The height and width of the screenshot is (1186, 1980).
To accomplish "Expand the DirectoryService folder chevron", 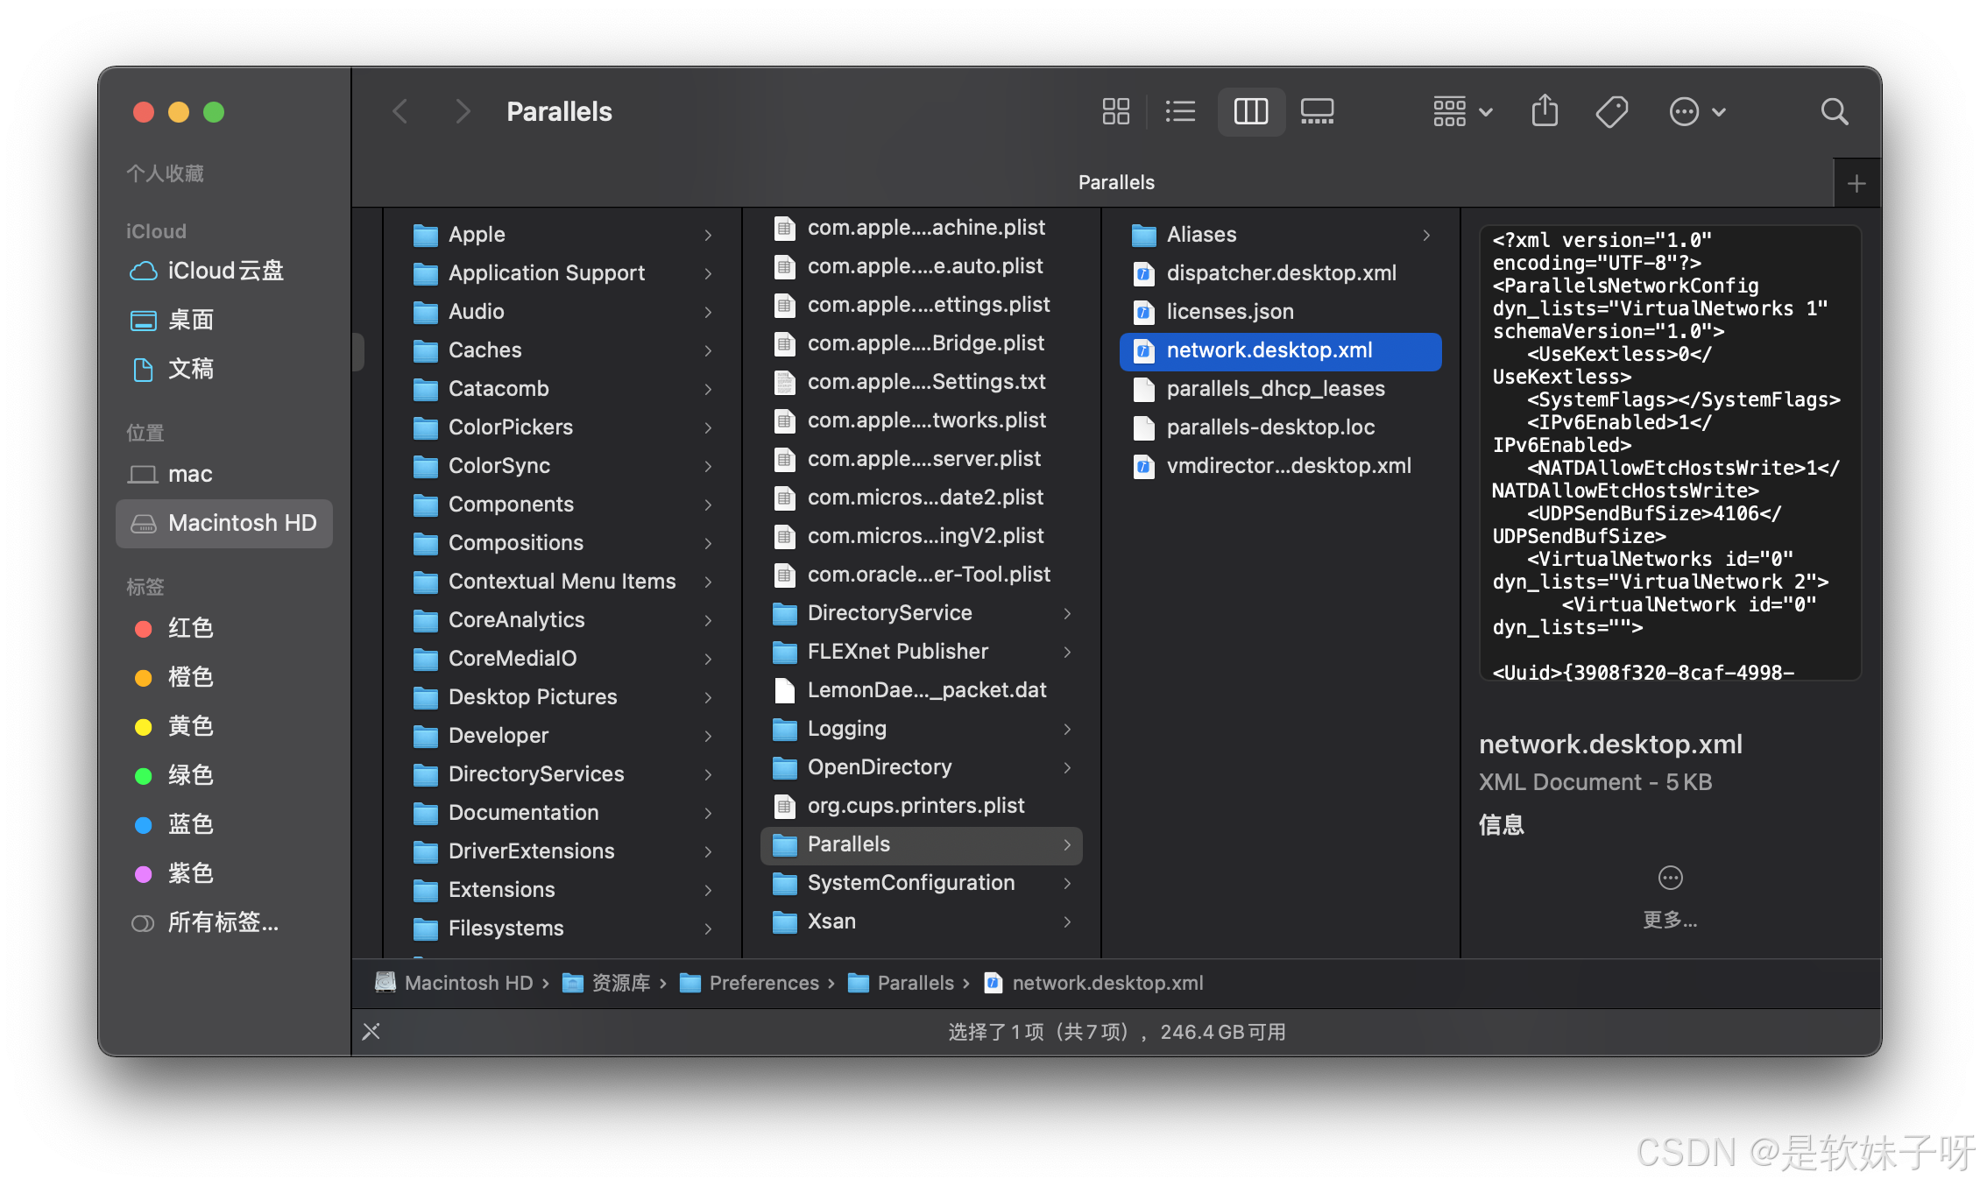I will pyautogui.click(x=1067, y=613).
